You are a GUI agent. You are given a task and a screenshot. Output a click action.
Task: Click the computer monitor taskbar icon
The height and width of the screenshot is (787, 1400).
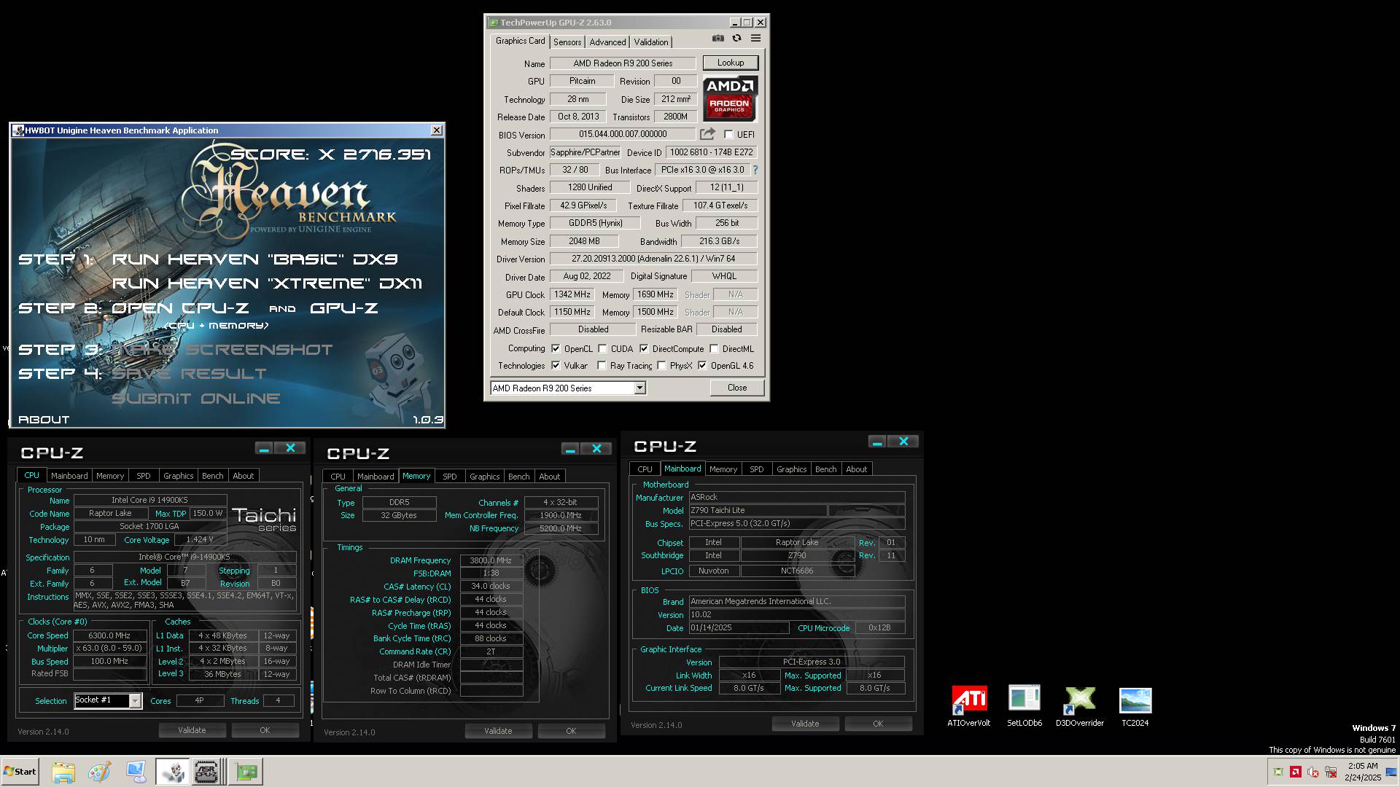pos(136,772)
